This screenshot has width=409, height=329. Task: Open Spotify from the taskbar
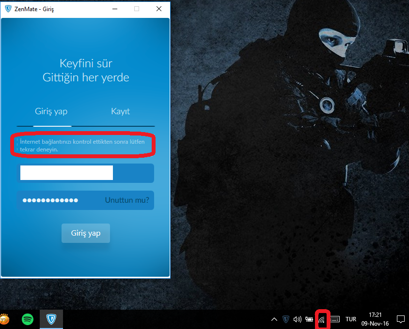coord(28,319)
